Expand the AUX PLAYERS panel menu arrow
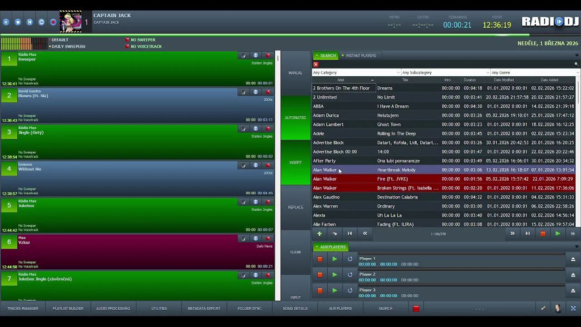The height and width of the screenshot is (327, 581). point(576,247)
